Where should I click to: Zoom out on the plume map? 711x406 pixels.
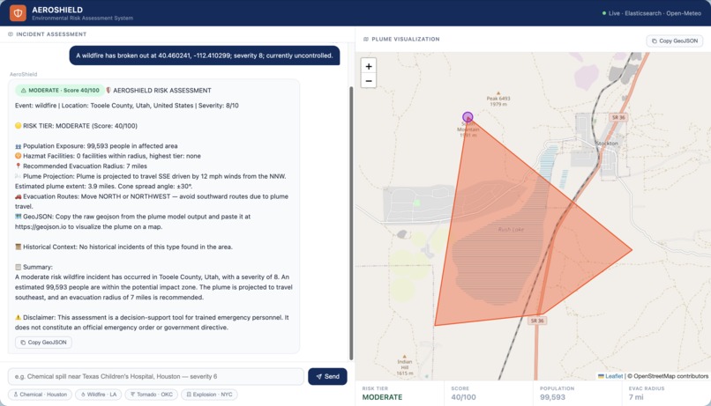tap(369, 81)
